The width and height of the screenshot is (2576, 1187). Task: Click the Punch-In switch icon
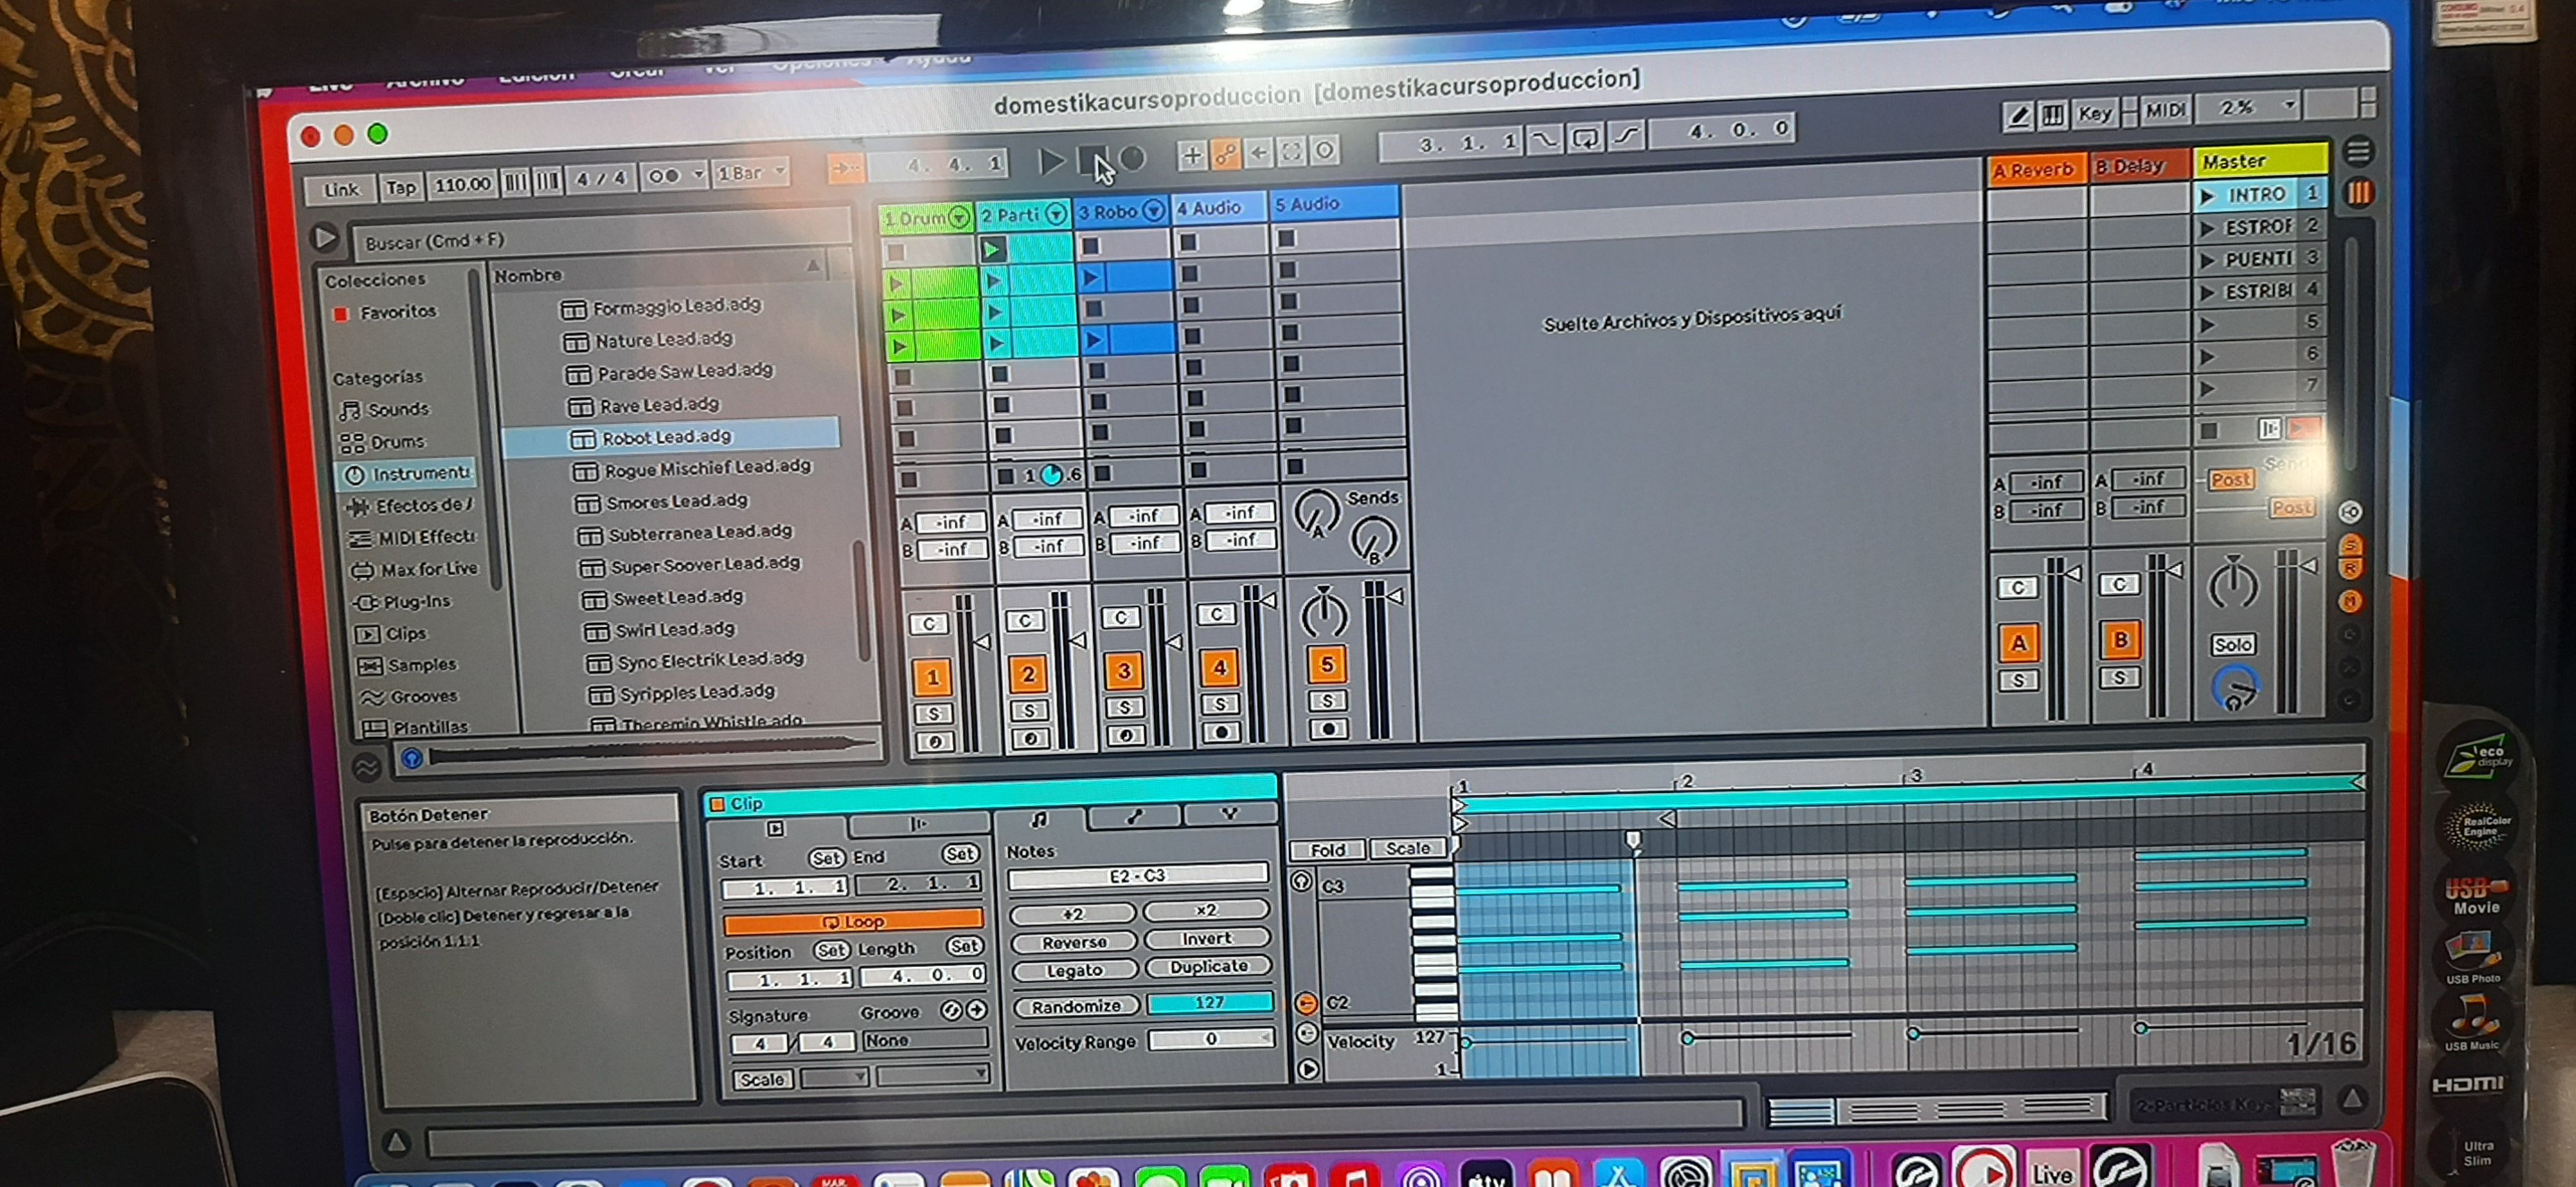tap(1545, 140)
